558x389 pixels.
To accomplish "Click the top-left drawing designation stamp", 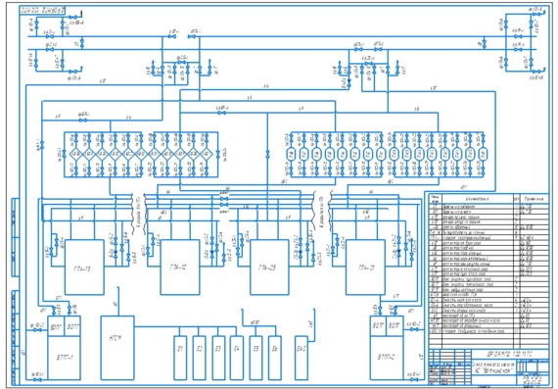I will point(42,10).
